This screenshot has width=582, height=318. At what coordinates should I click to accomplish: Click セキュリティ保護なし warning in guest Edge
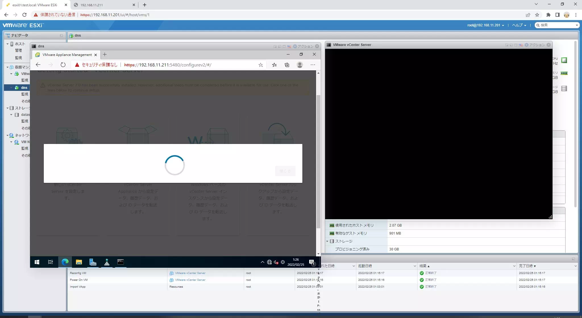click(96, 65)
